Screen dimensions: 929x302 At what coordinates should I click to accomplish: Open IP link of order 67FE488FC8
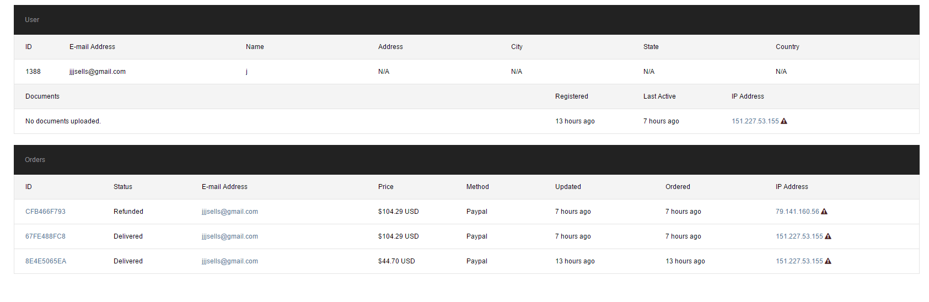click(x=799, y=236)
